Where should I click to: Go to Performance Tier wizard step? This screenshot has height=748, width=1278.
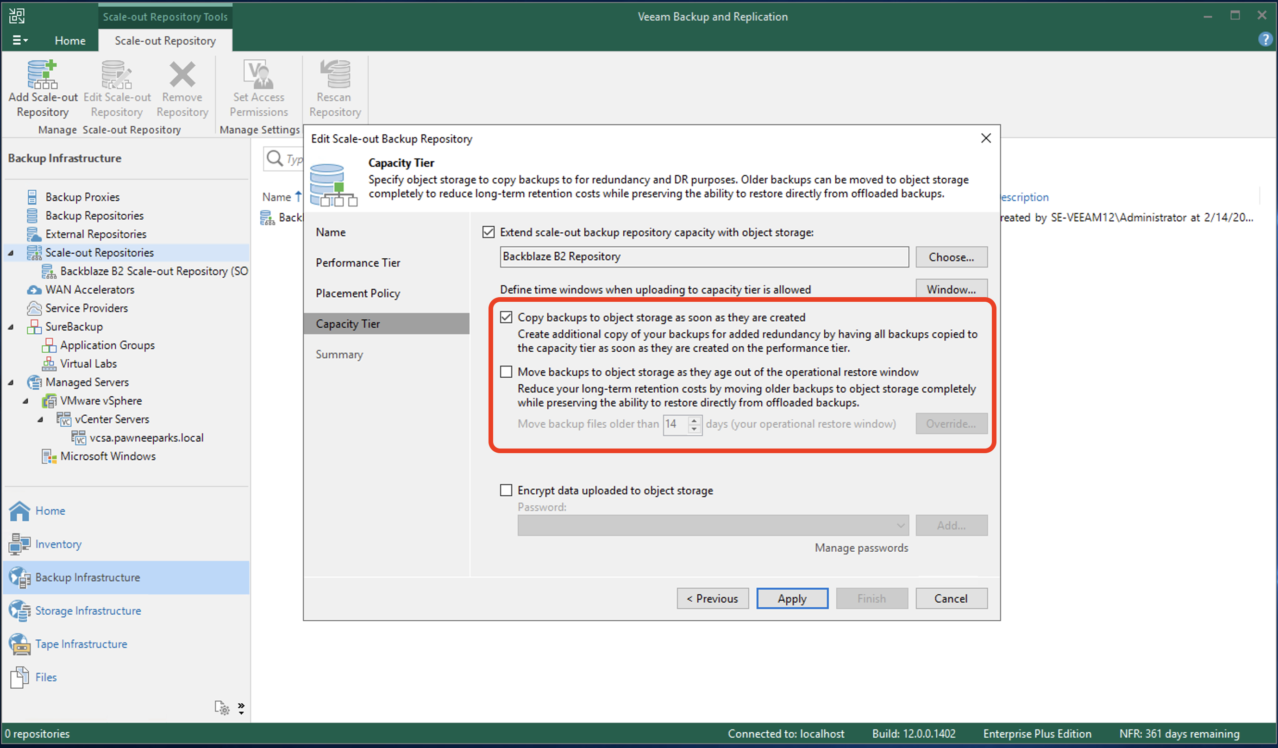tap(357, 263)
